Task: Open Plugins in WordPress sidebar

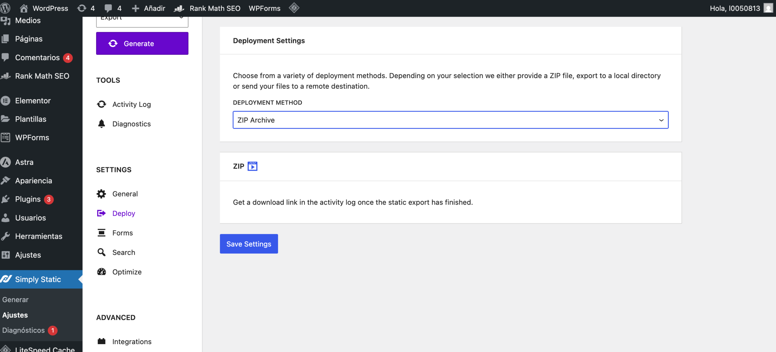Action: click(x=28, y=199)
